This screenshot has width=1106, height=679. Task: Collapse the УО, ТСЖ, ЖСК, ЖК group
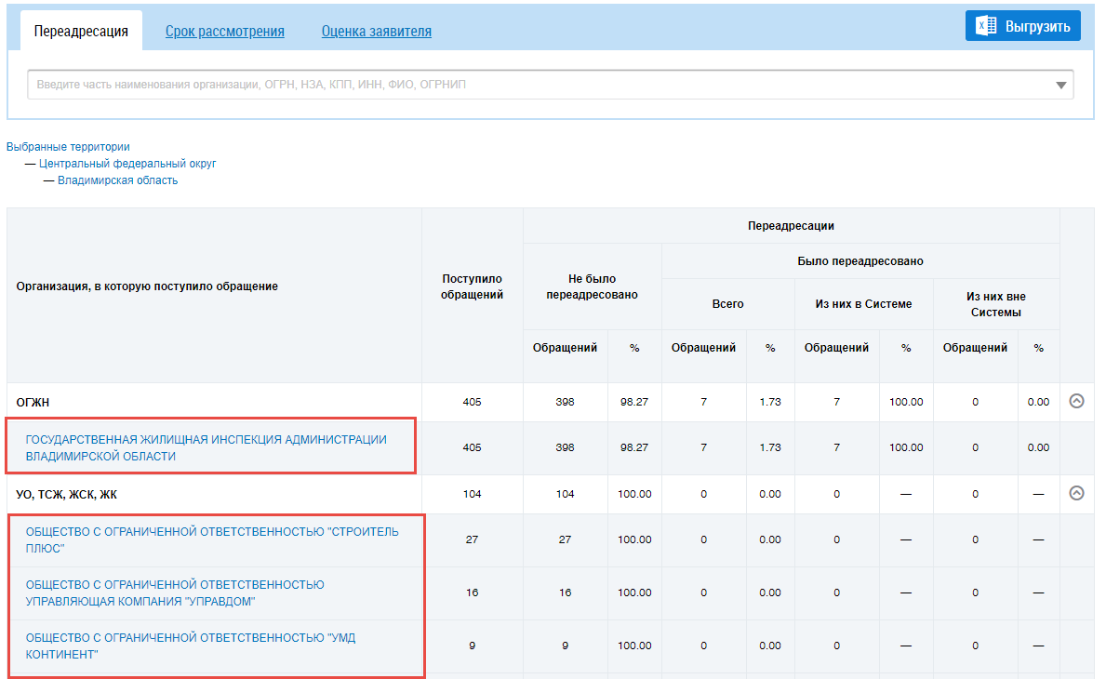(x=1076, y=494)
